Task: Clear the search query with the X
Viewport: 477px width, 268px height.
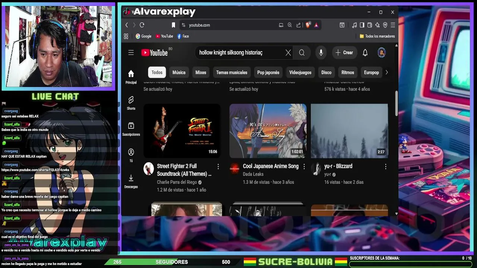Action: pos(288,53)
